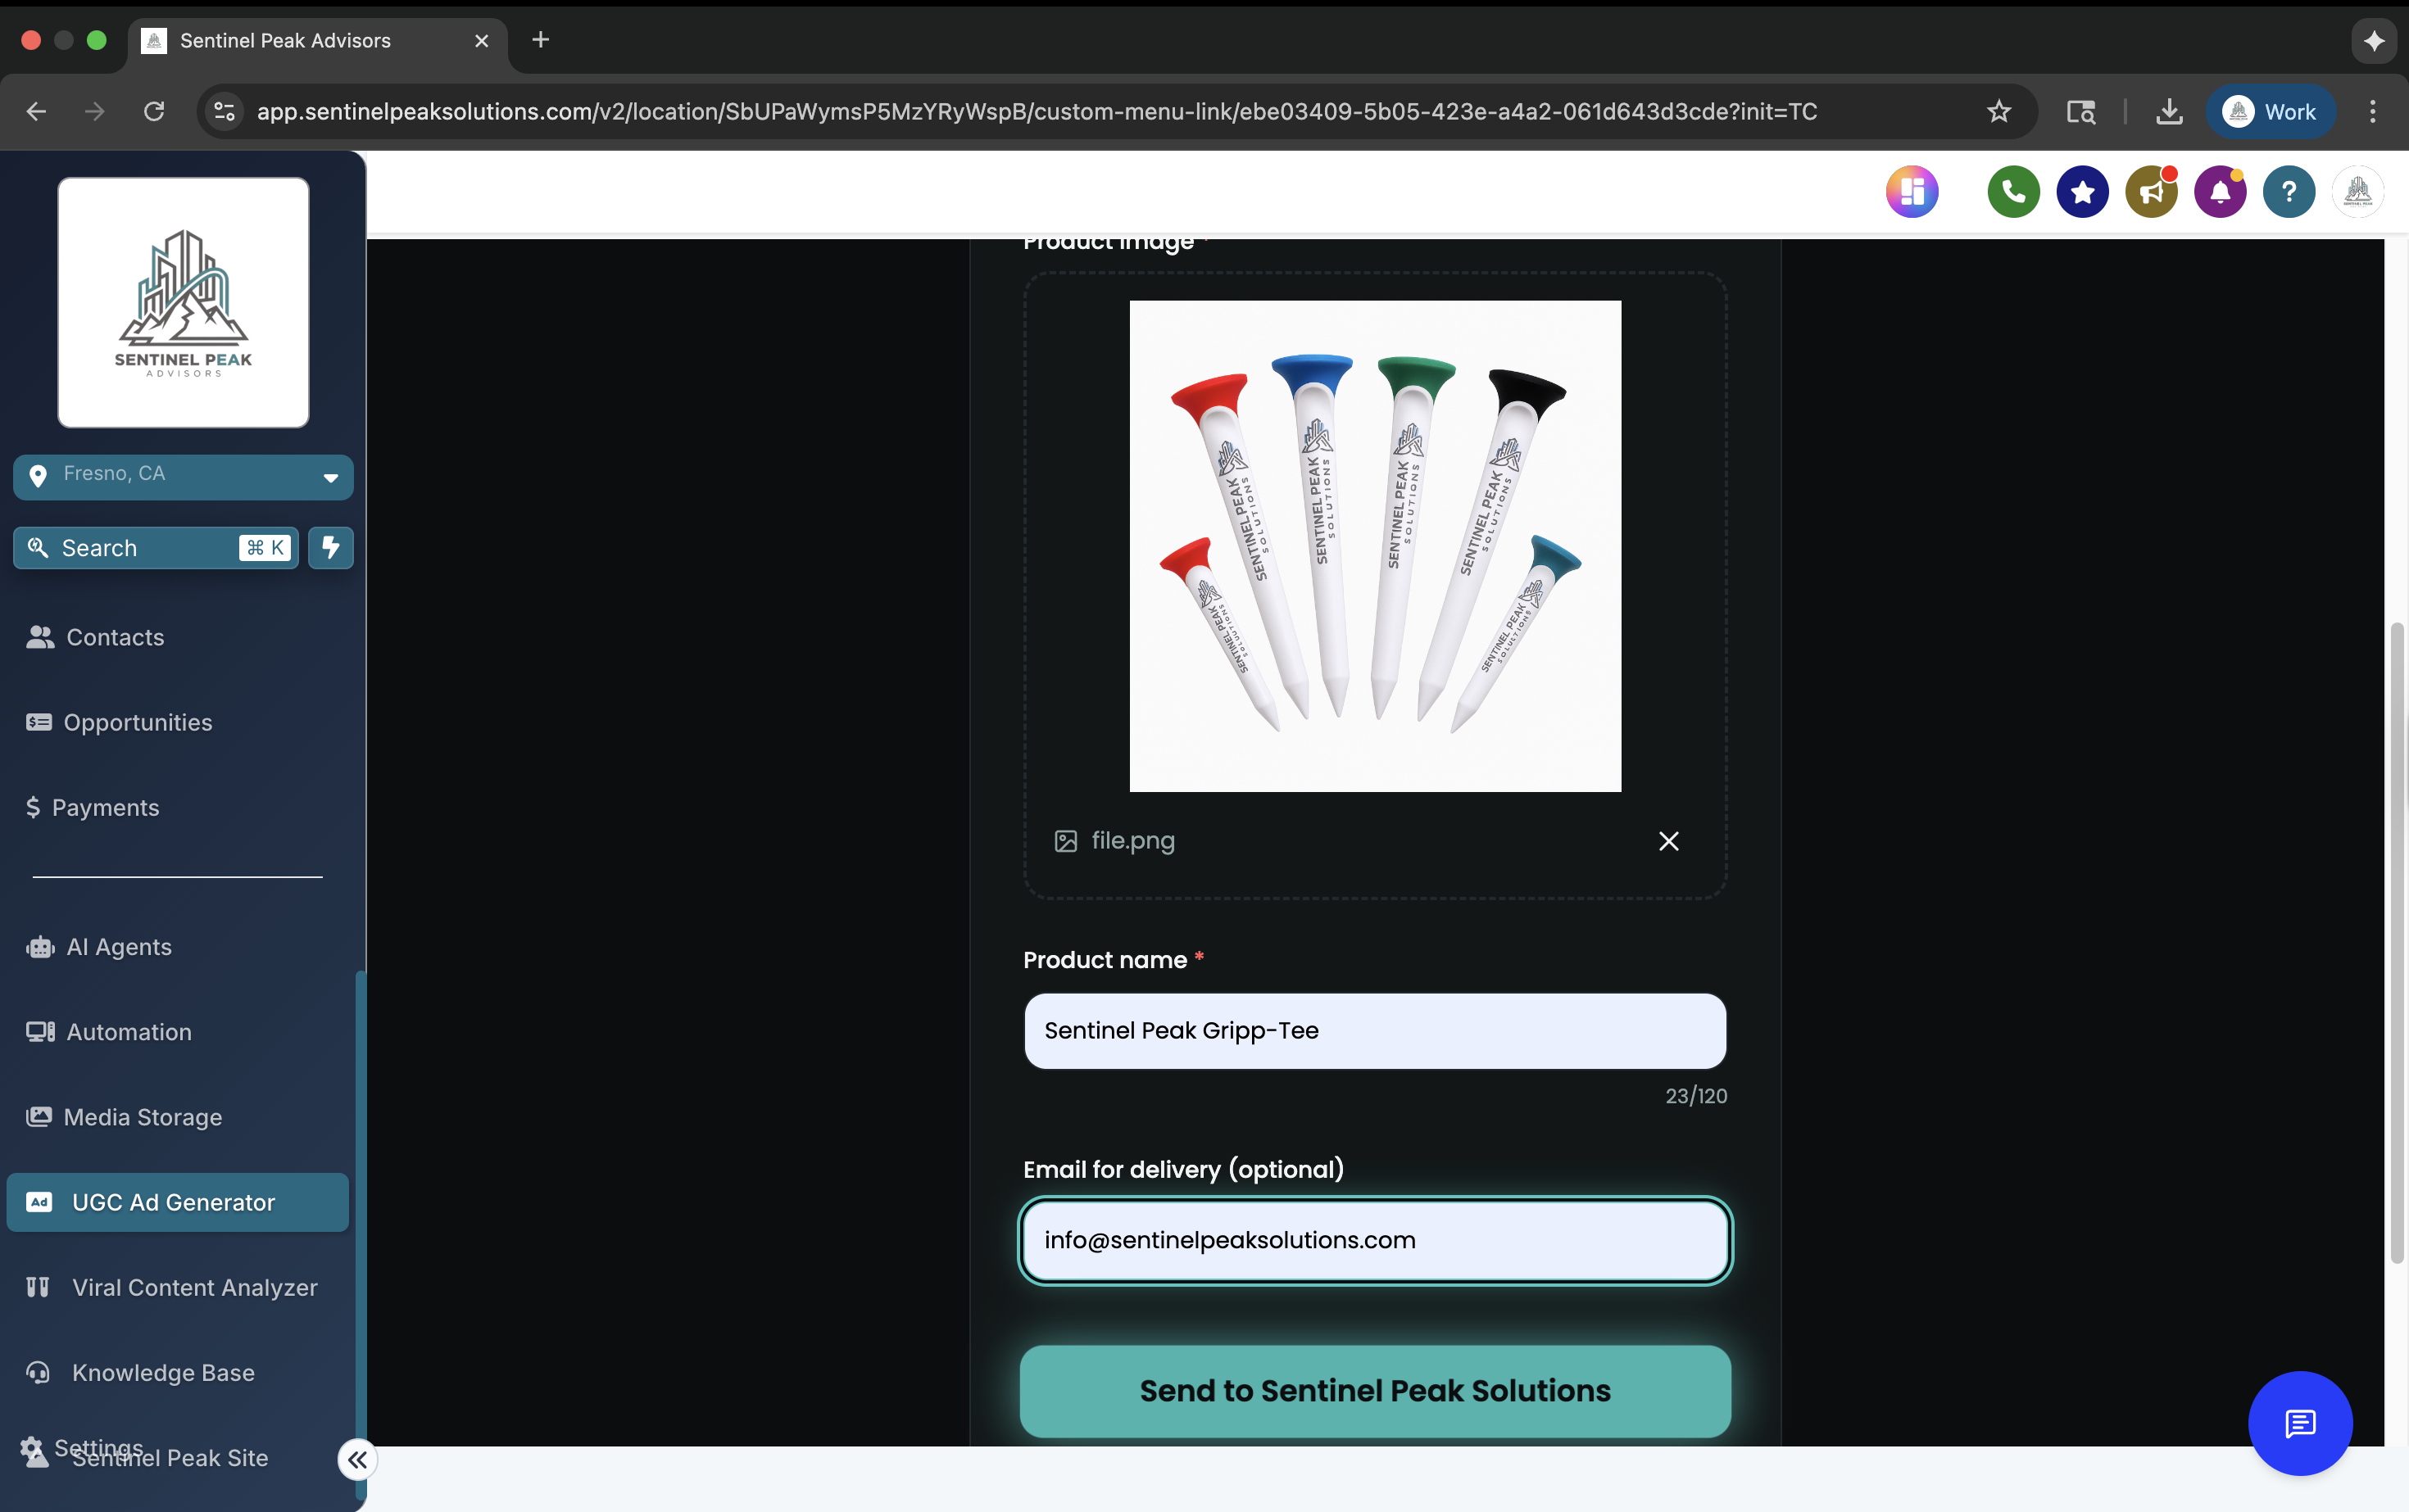2409x1512 pixels.
Task: Open the megaphone announcements icon with red badge
Action: tap(2151, 191)
